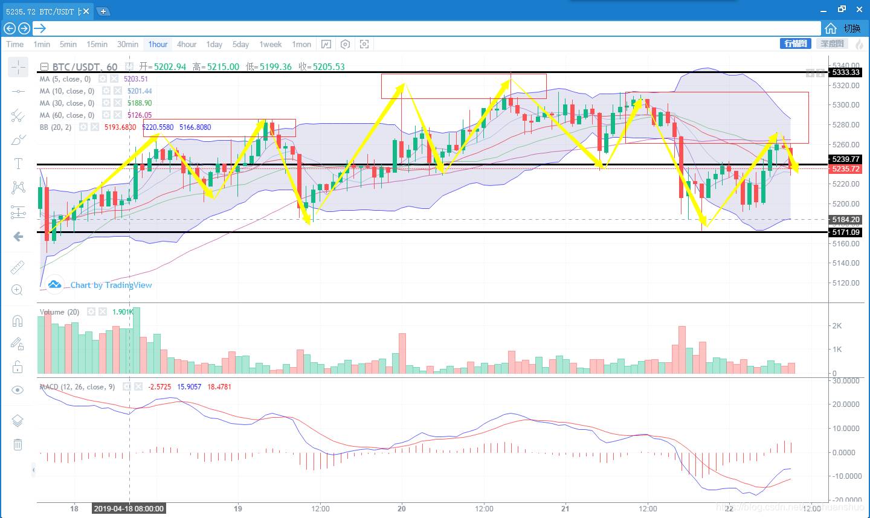Click the Chart by TradingView link
This screenshot has width=870, height=518.
[111, 285]
